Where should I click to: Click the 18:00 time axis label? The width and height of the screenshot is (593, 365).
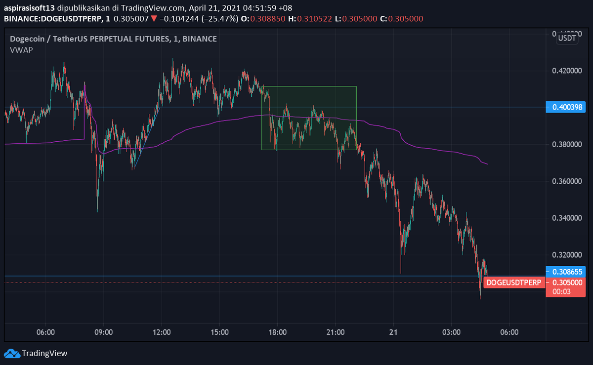[x=278, y=332]
